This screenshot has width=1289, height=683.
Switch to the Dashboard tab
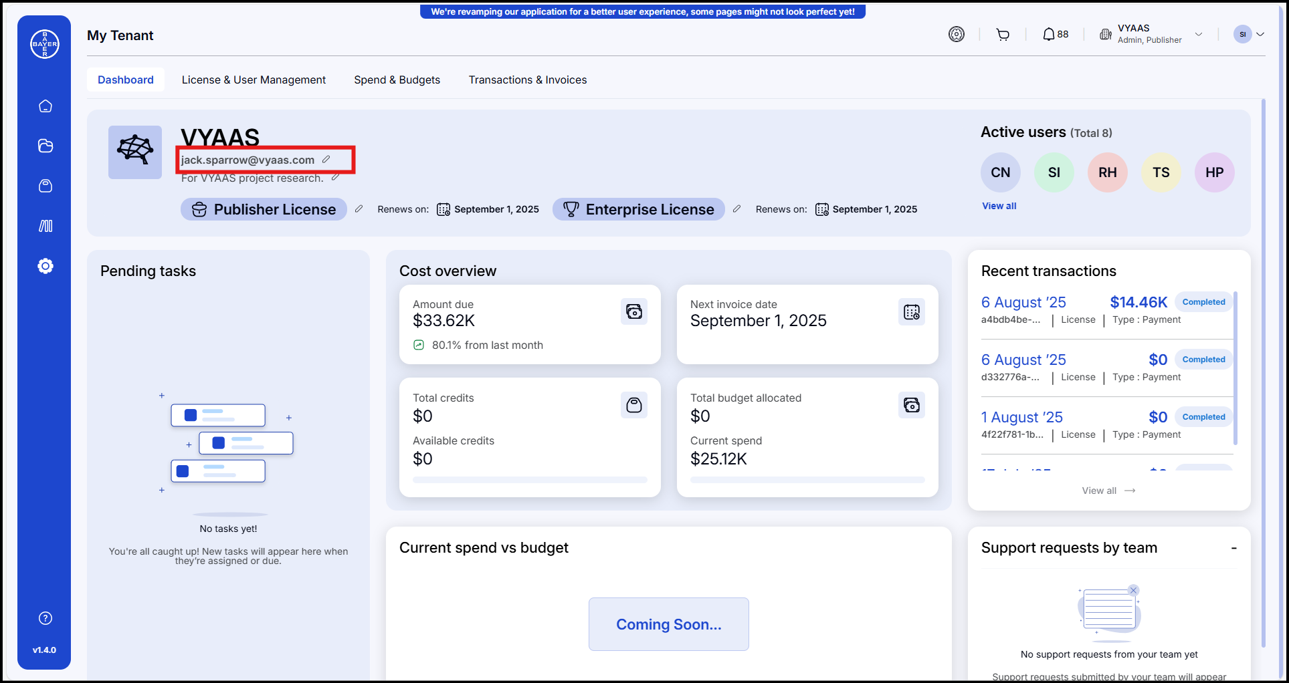point(126,80)
